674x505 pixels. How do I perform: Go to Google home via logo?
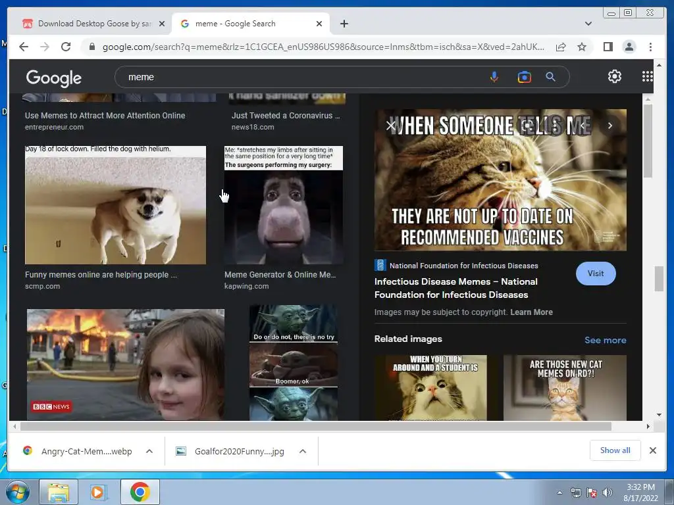click(x=54, y=78)
